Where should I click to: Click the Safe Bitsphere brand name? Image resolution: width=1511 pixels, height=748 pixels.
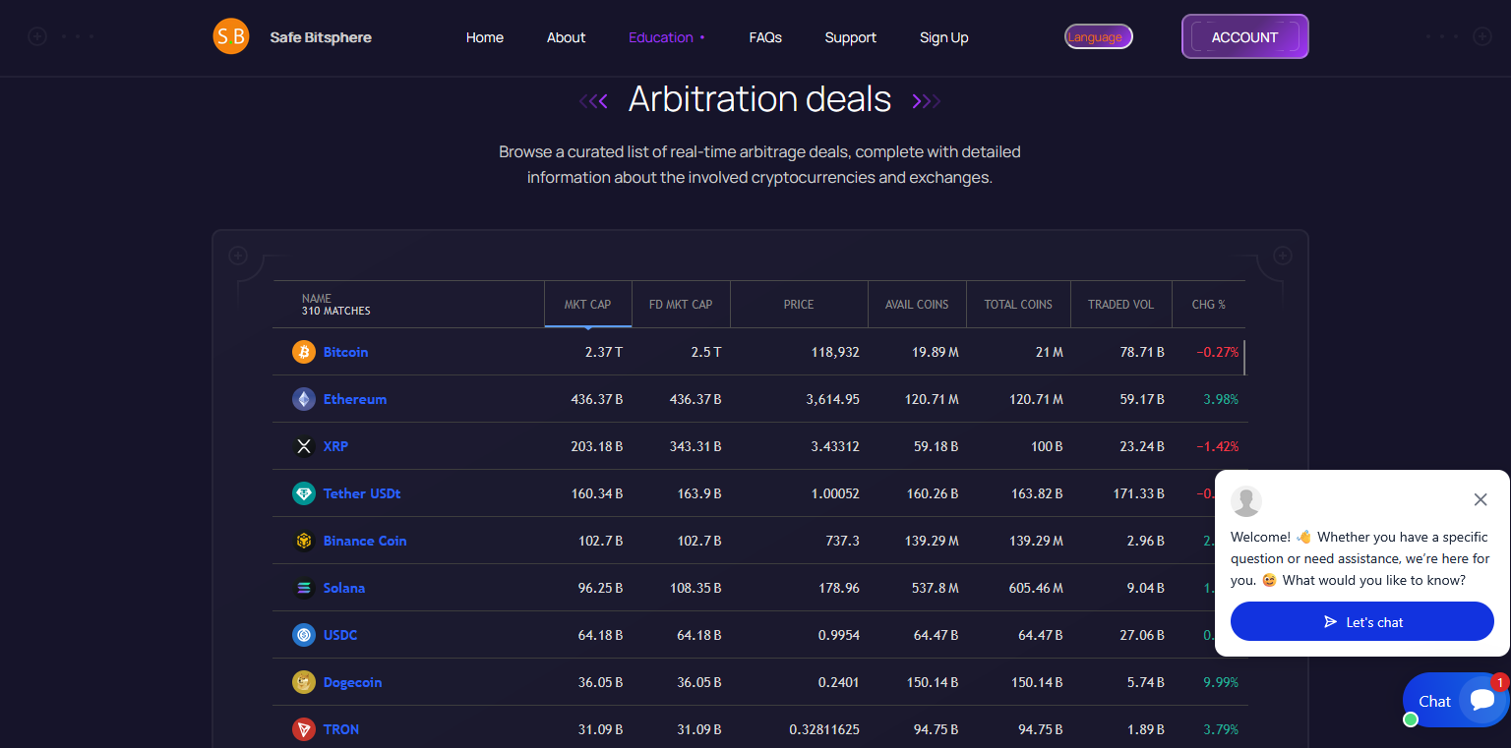tap(321, 37)
